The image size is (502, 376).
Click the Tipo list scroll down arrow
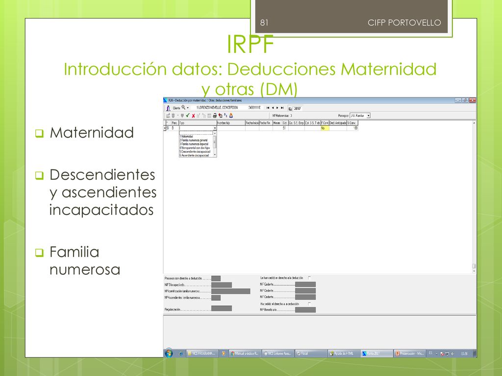(x=215, y=155)
